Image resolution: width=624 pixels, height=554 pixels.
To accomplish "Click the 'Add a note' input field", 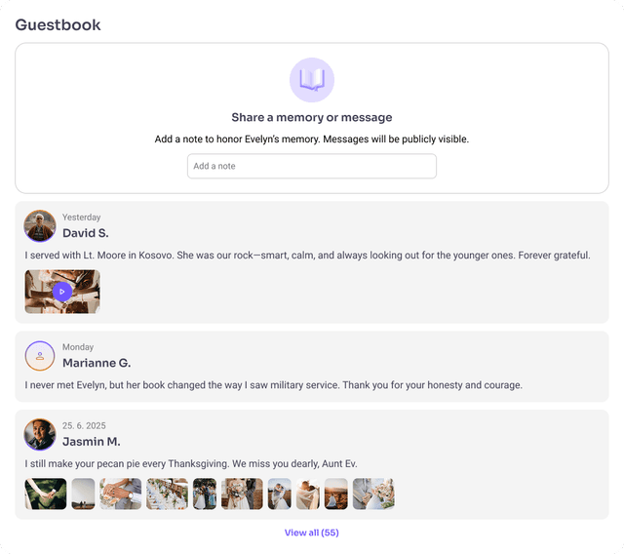I will click(312, 166).
